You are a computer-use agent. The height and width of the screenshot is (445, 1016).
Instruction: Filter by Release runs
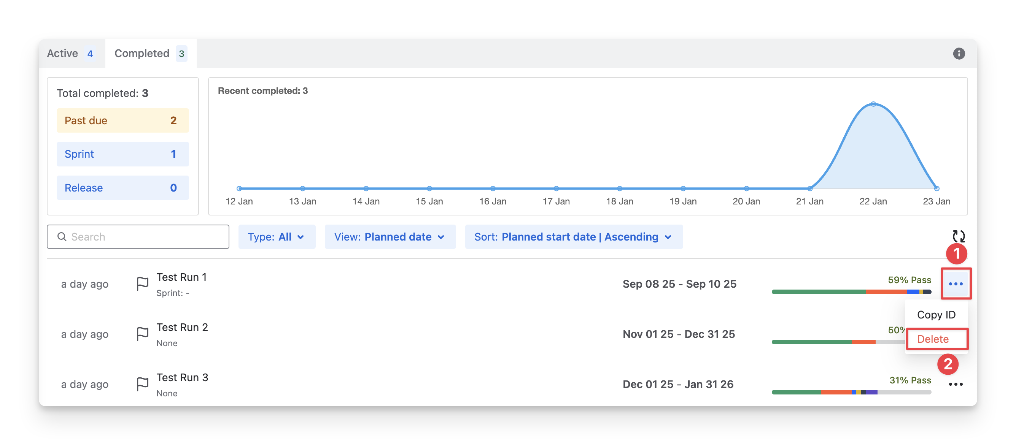(x=122, y=188)
